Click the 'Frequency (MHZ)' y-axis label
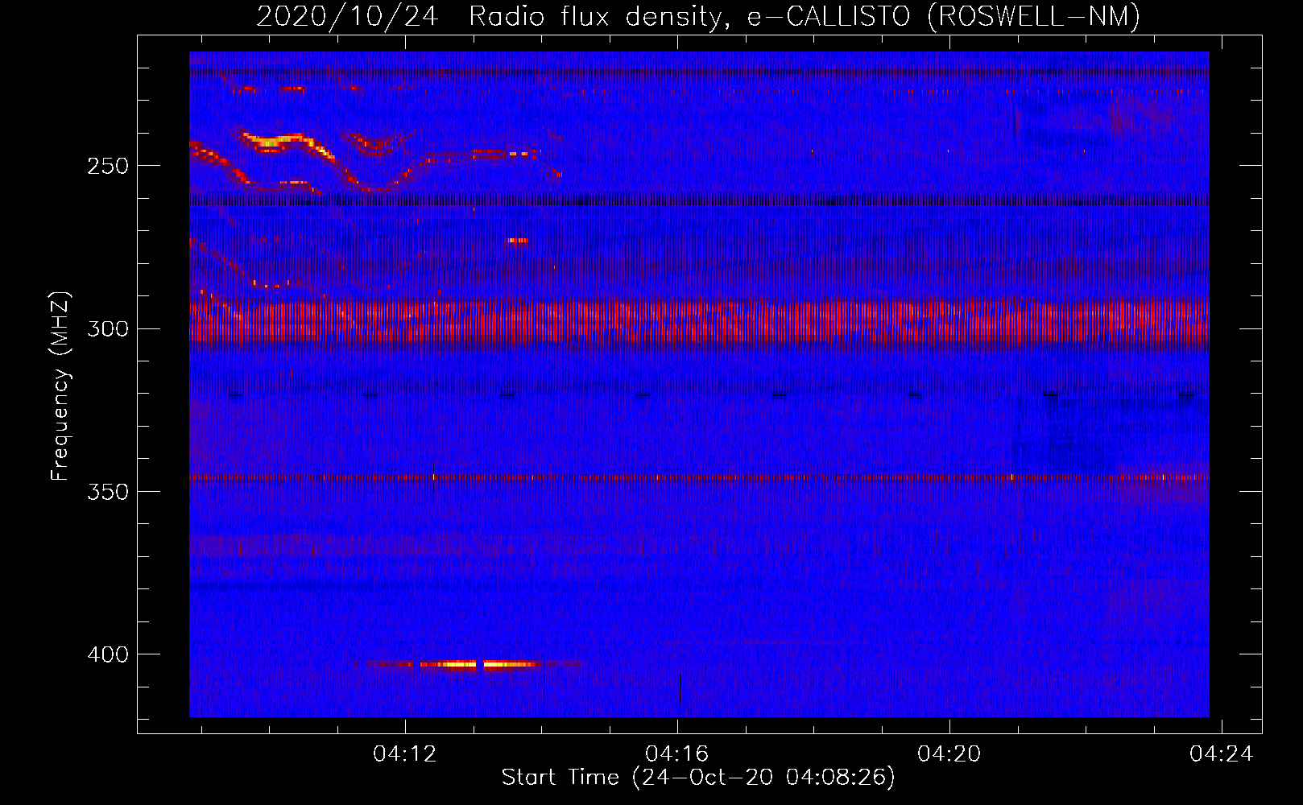 click(60, 386)
